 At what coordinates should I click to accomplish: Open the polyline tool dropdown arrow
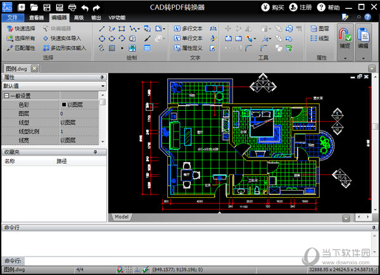click(139, 29)
